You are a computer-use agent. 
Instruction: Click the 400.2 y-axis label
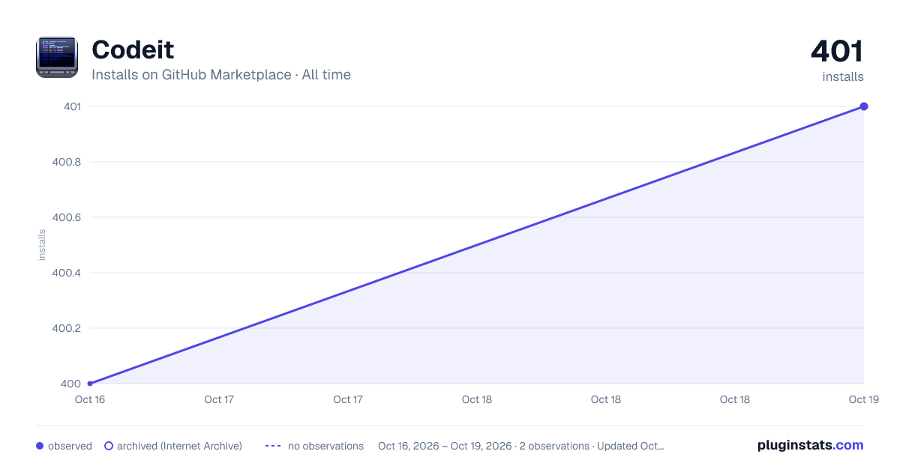coord(66,328)
